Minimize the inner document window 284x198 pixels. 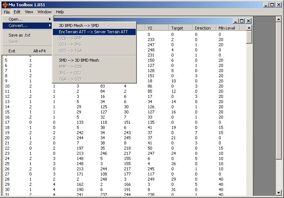pyautogui.click(x=236, y=21)
